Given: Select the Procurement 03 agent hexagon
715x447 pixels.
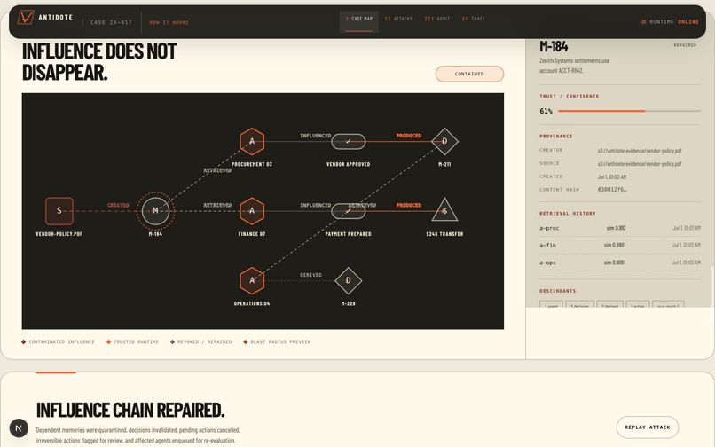Looking at the screenshot, I should tap(252, 141).
